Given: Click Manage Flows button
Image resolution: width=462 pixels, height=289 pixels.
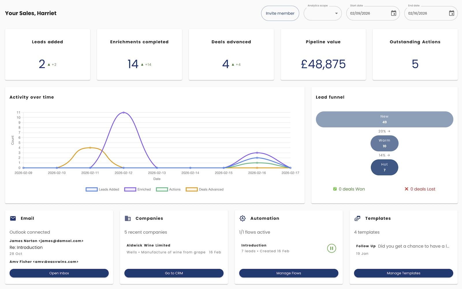Looking at the screenshot, I should click(289, 273).
